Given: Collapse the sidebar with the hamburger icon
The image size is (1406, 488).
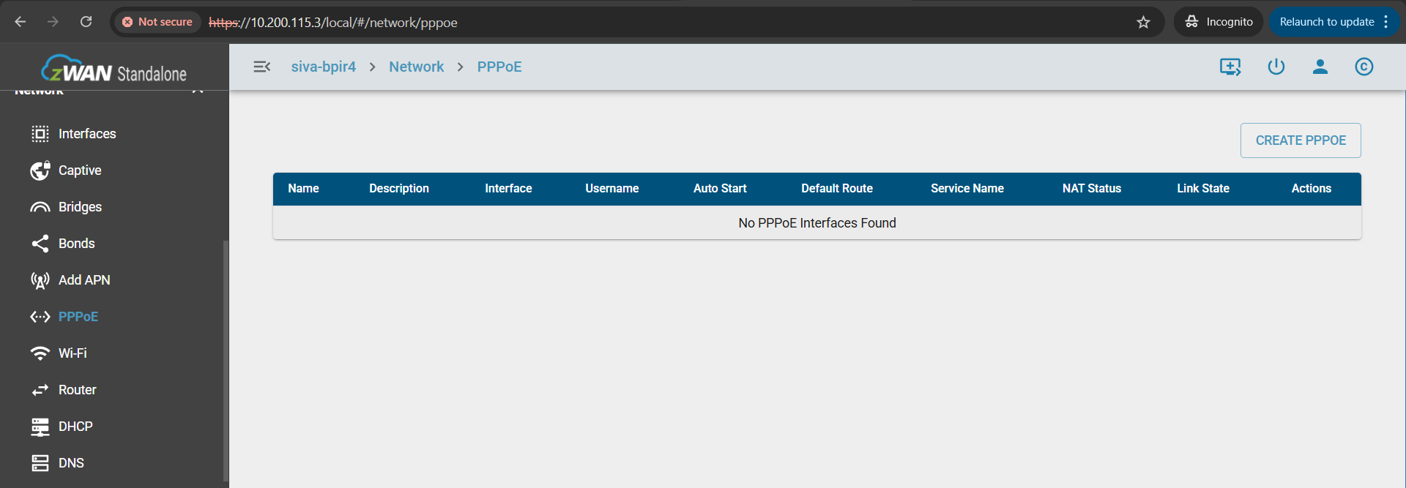Looking at the screenshot, I should tap(261, 67).
